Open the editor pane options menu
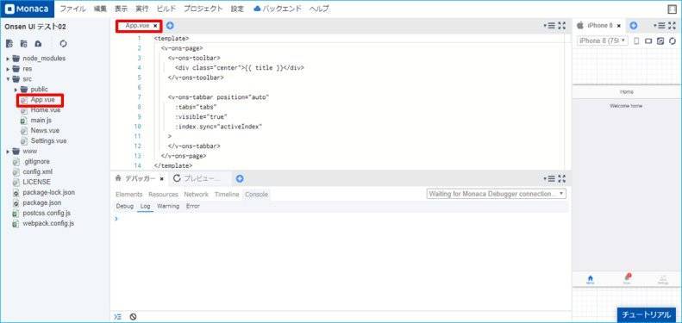 tap(549, 26)
